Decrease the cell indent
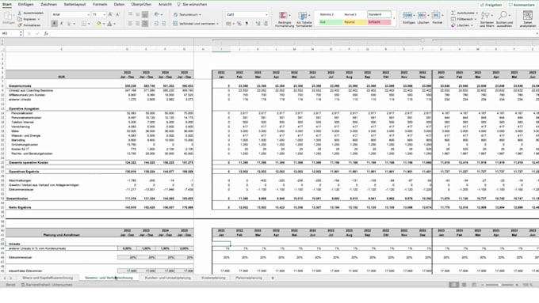The image size is (539, 303). (x=156, y=24)
